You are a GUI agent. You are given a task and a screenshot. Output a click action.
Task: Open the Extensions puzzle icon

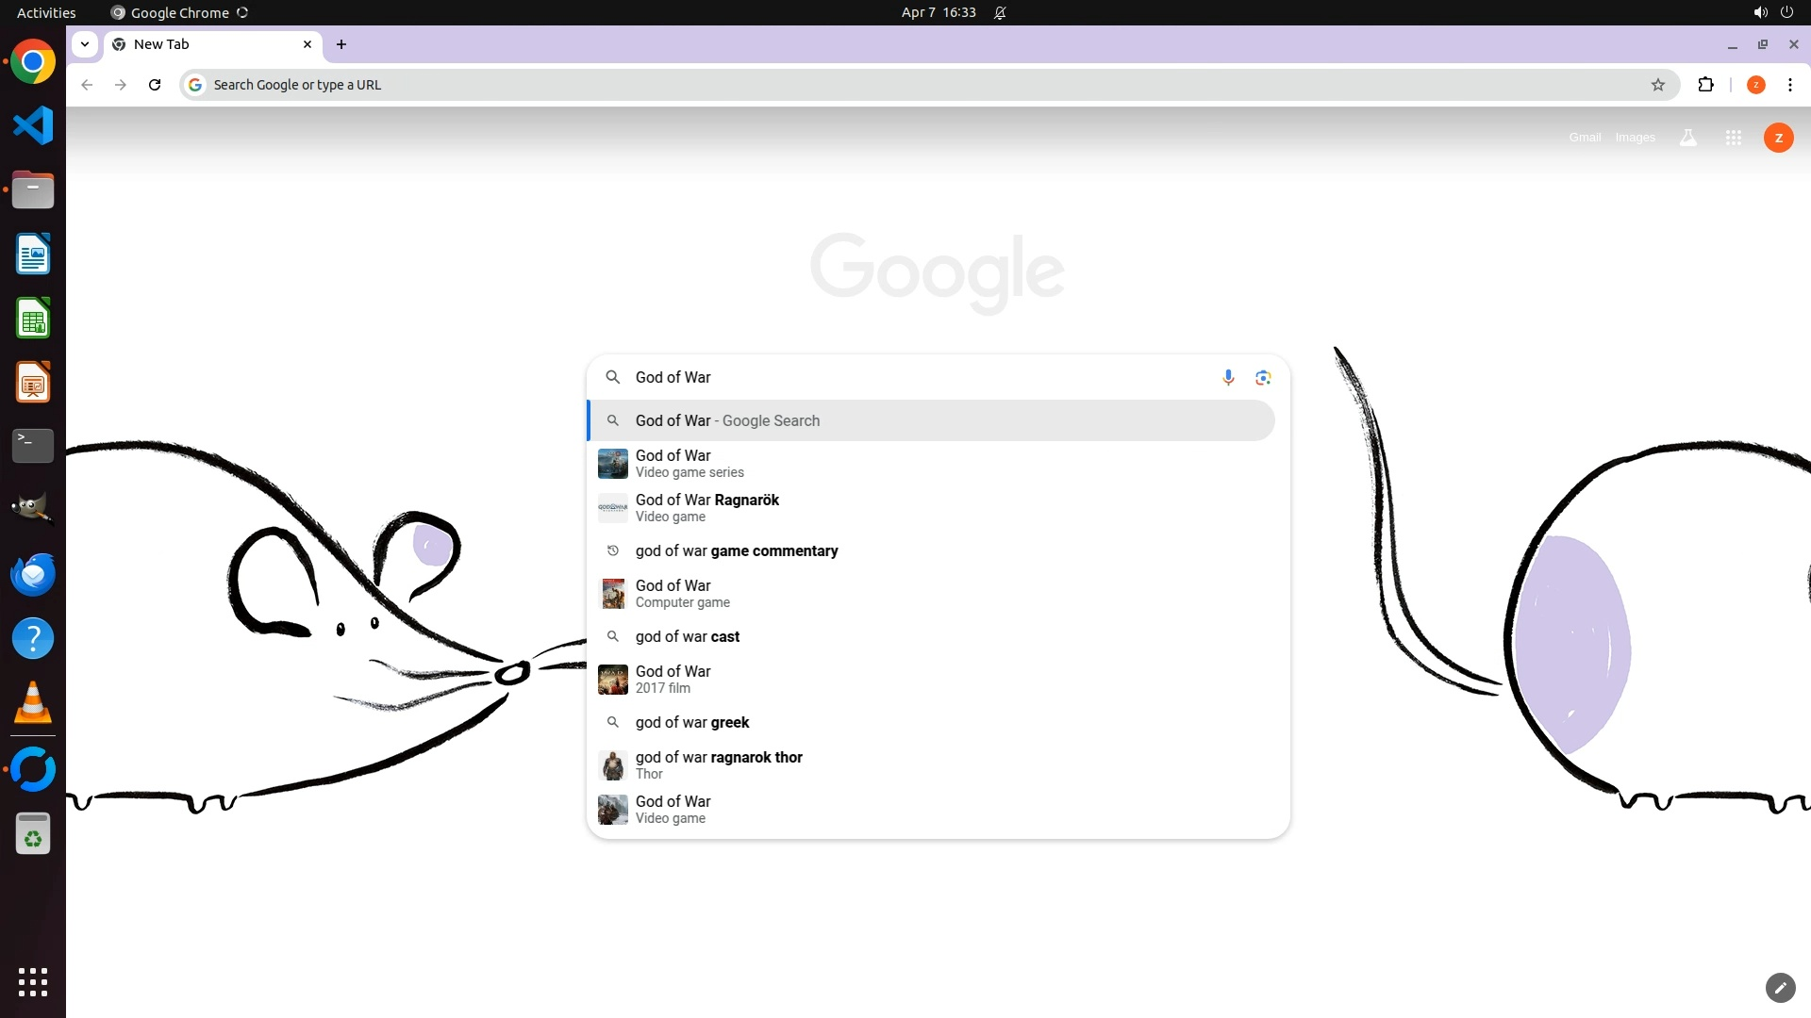tap(1705, 85)
